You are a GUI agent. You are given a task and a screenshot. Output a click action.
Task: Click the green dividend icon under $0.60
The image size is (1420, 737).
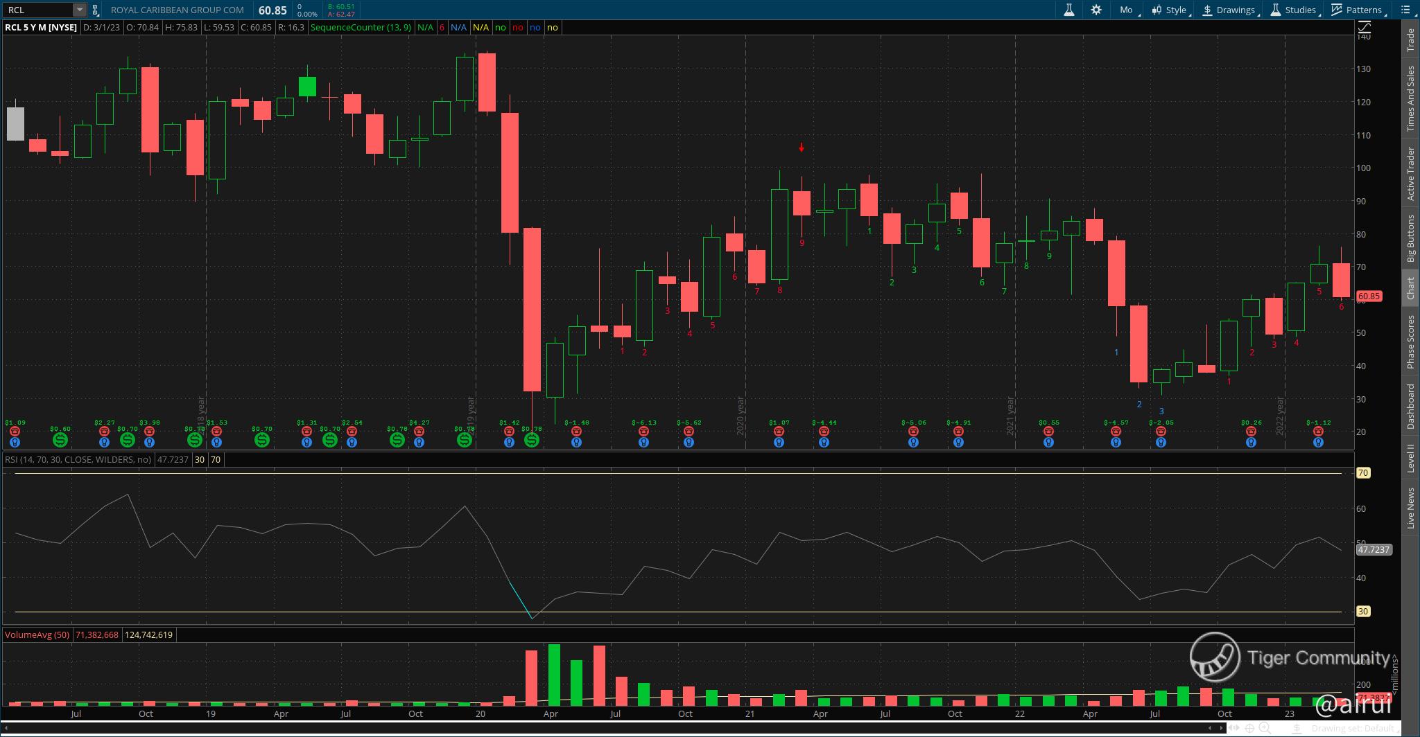[60, 439]
